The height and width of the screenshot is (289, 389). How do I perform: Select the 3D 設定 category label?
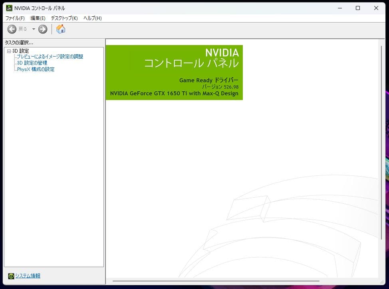21,51
